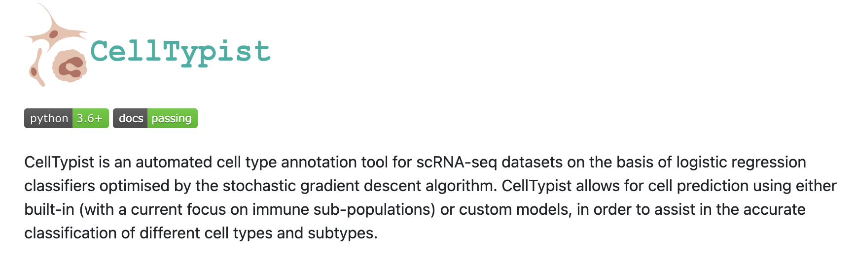Open the python version badge
856x264 pixels.
click(48, 119)
